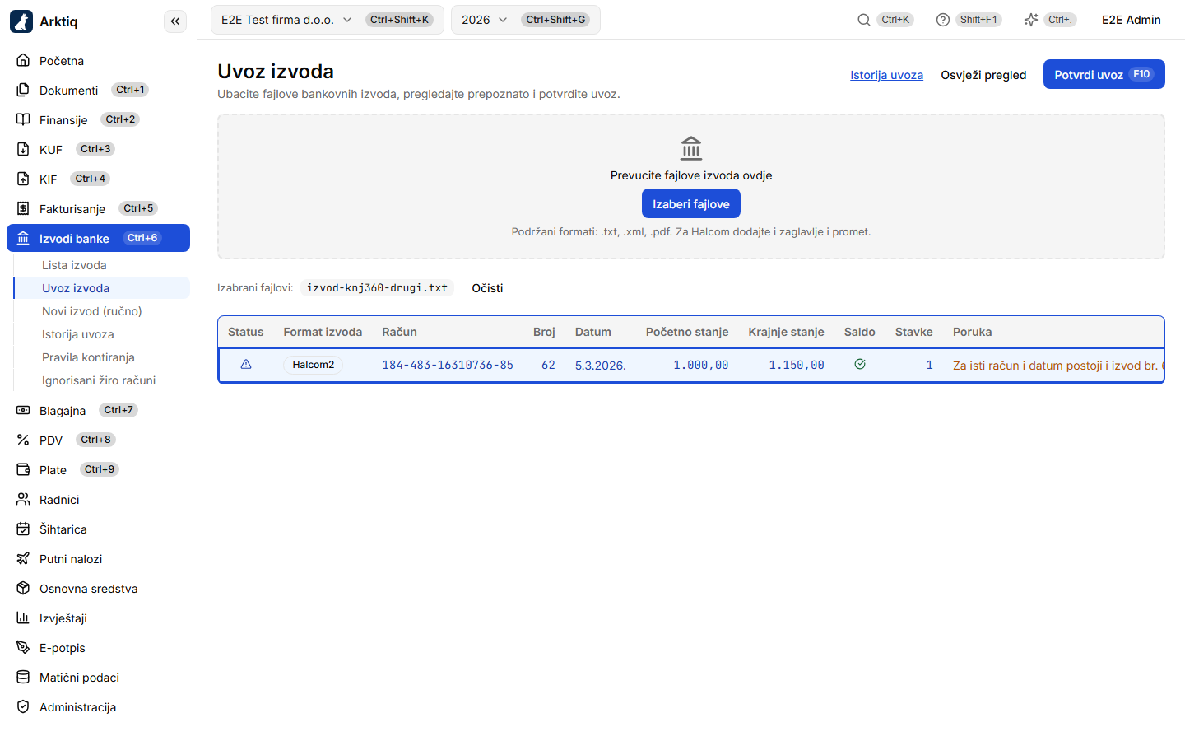Click the PDV percent icon
The height and width of the screenshot is (741, 1185).
pos(23,440)
